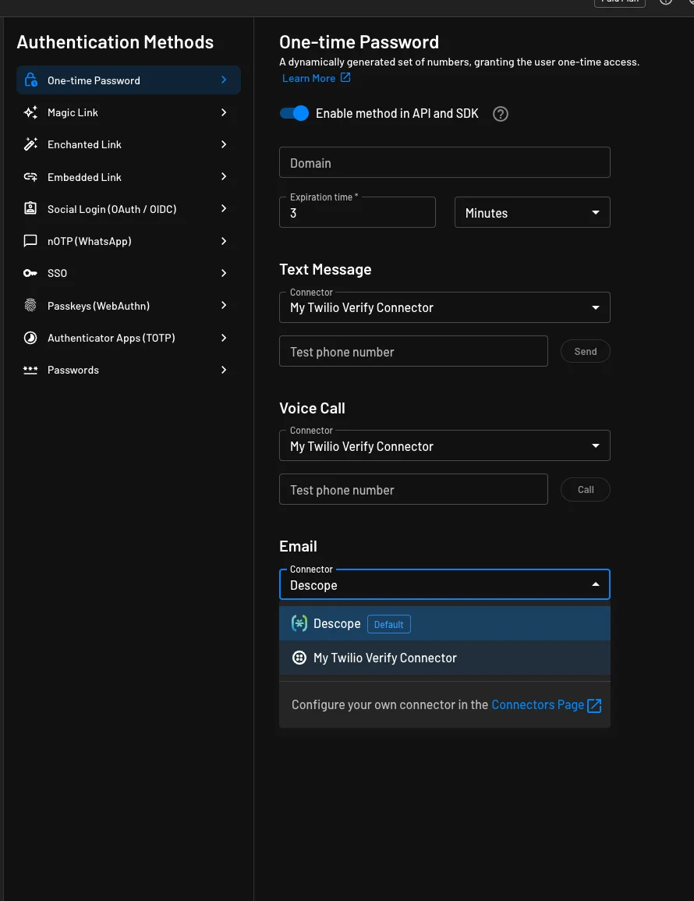Screen dimensions: 694x901
Task: Expand Embedded Link chevron arrow
Action: 224,176
